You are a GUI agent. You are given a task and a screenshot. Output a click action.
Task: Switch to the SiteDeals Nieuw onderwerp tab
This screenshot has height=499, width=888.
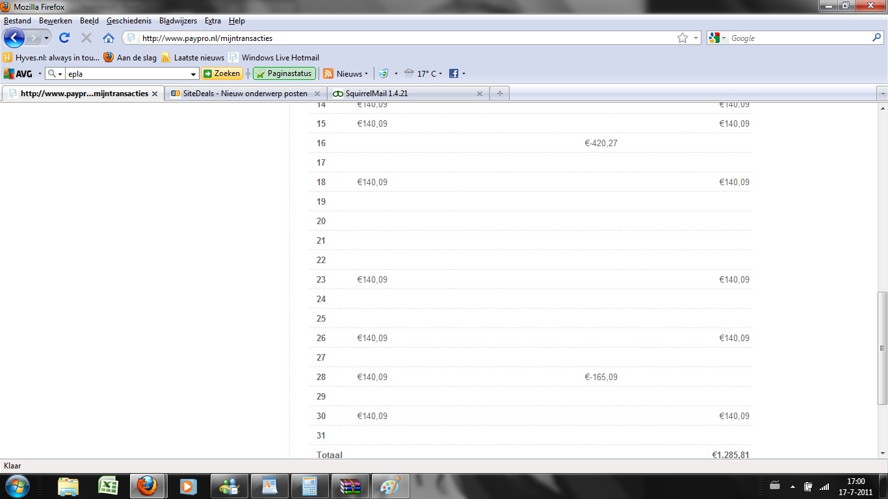(x=246, y=94)
